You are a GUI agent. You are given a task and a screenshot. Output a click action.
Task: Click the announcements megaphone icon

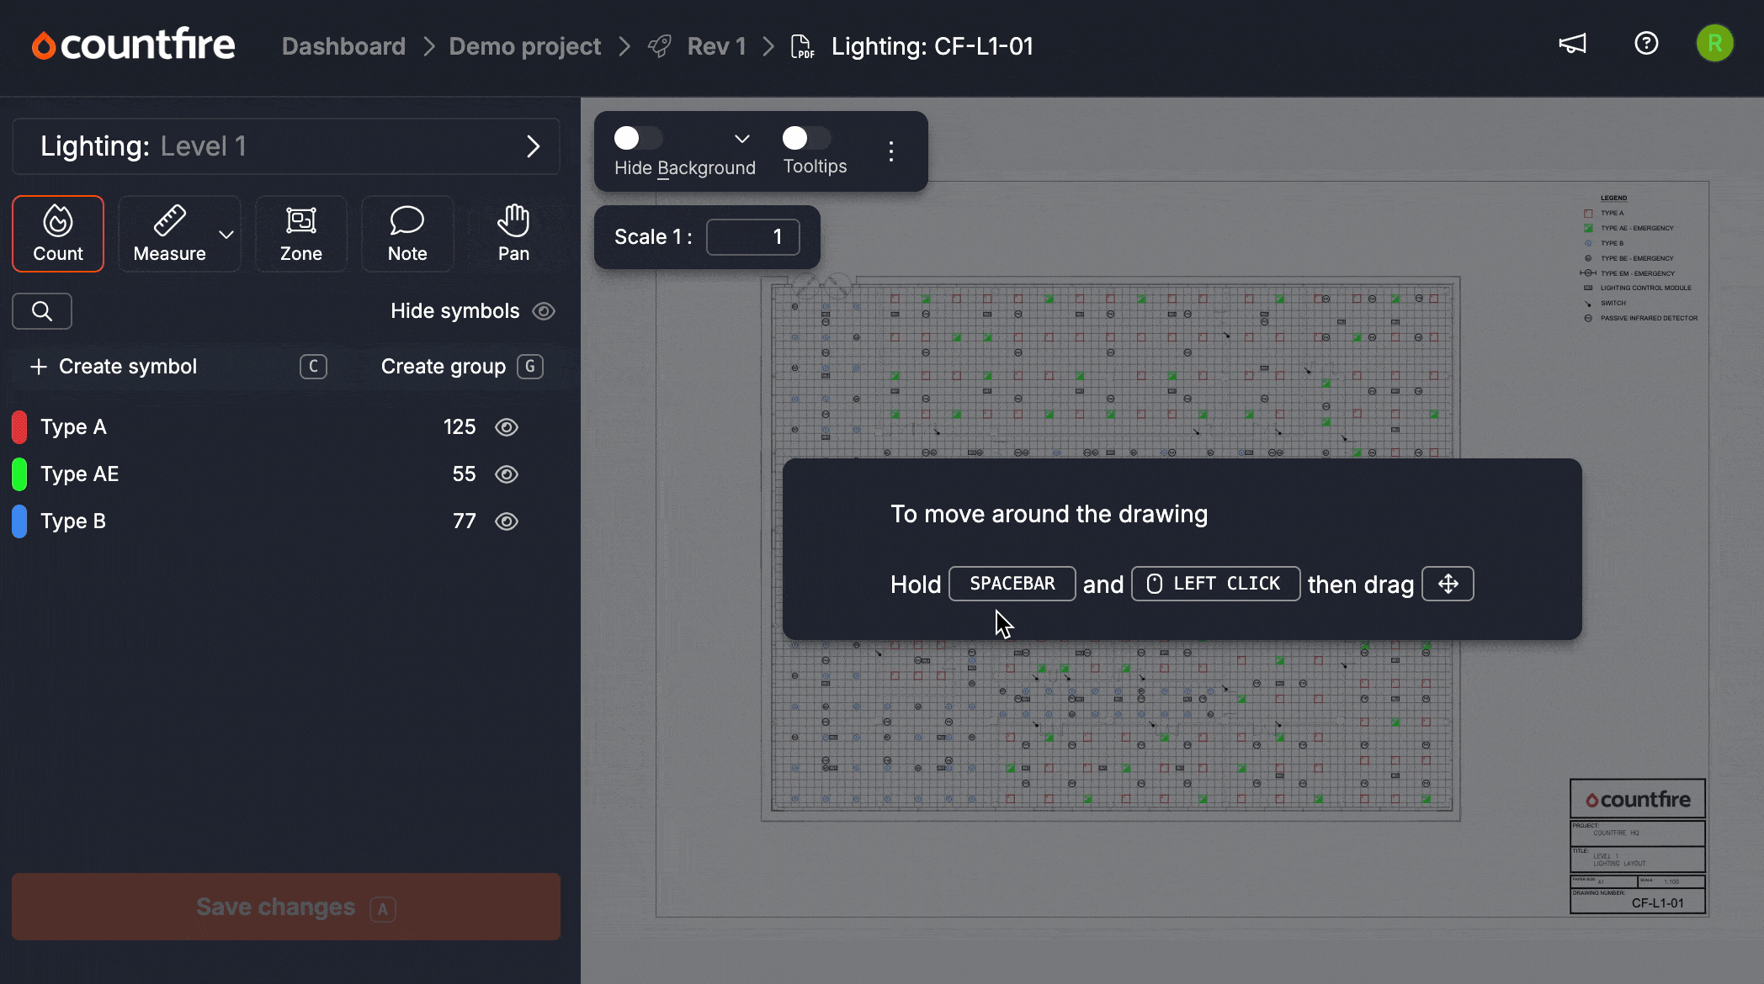(1572, 44)
